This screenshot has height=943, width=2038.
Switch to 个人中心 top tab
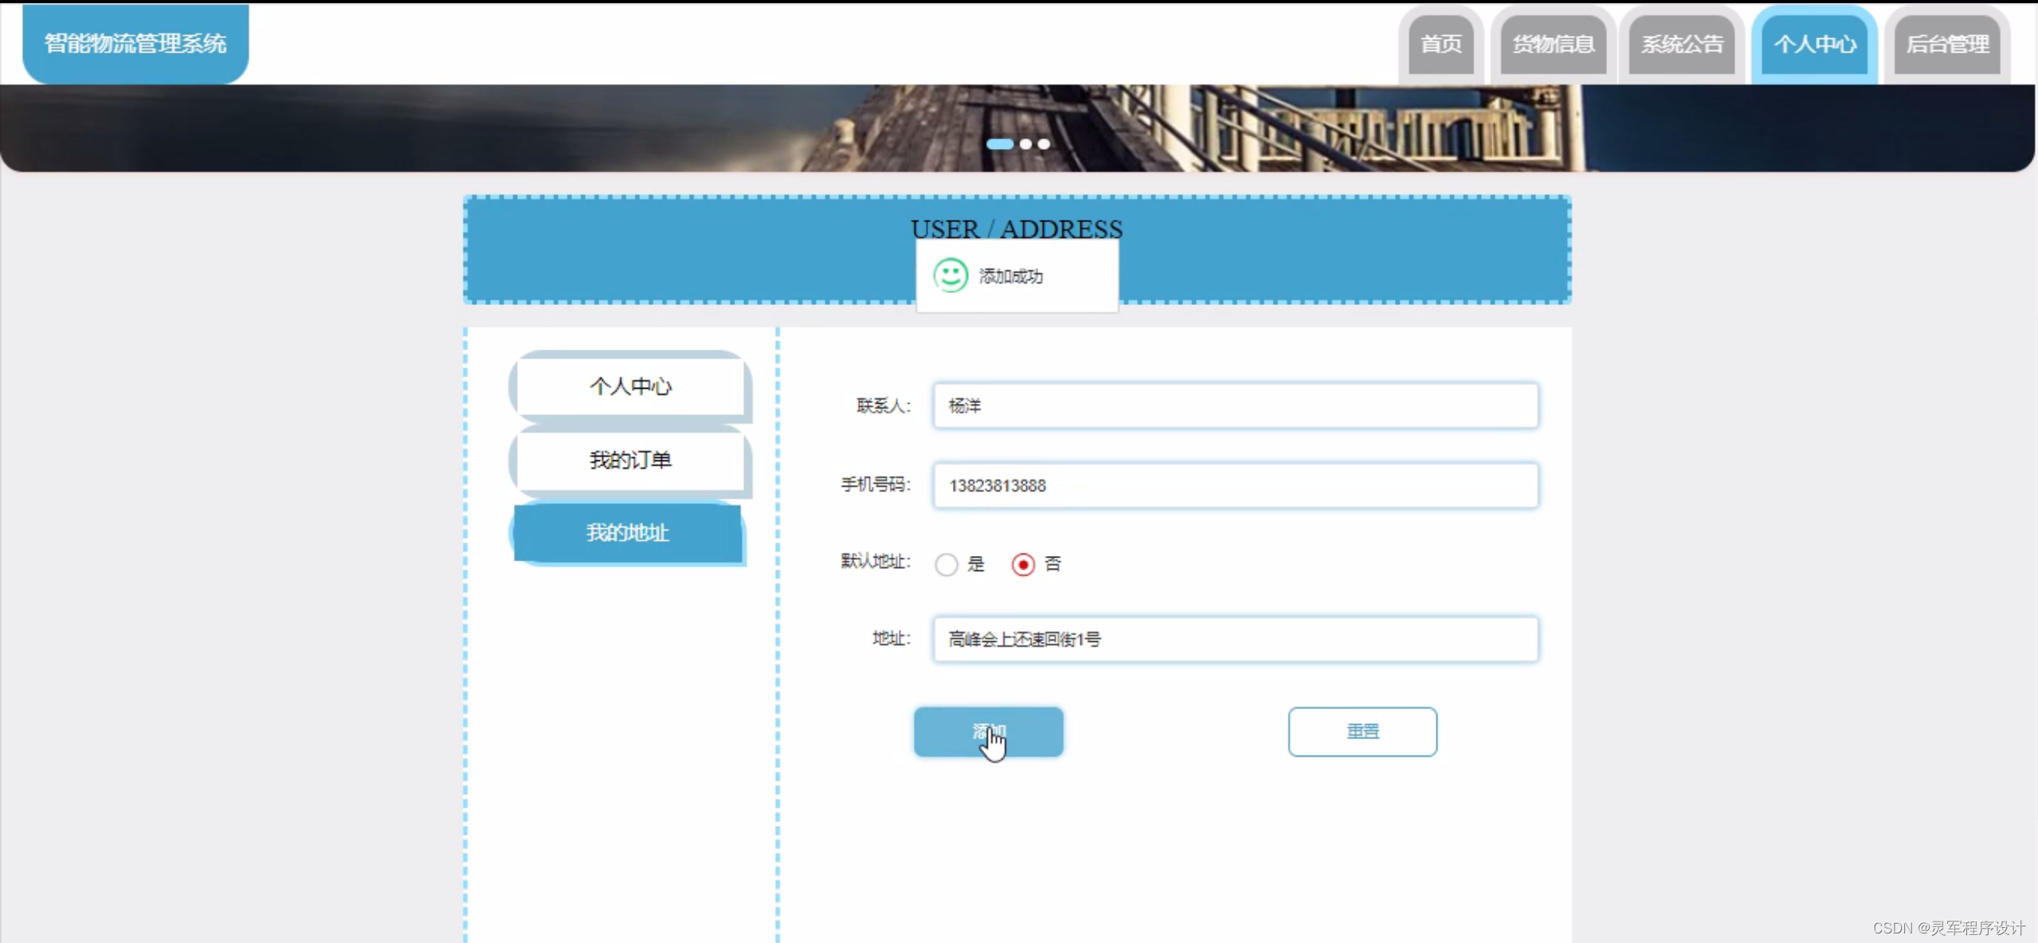1814,45
